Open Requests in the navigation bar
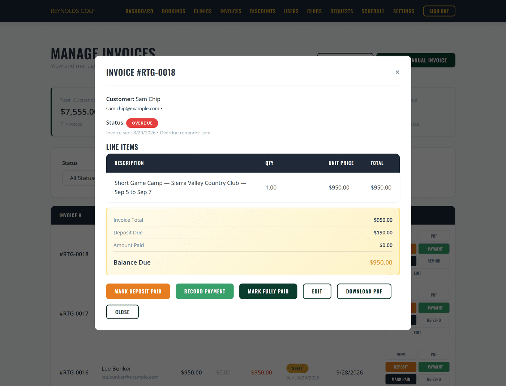 (x=342, y=11)
